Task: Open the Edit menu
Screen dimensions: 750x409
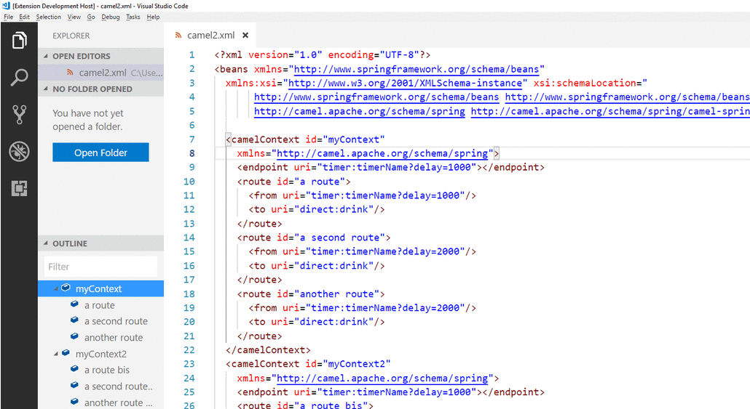Action: 24,17
